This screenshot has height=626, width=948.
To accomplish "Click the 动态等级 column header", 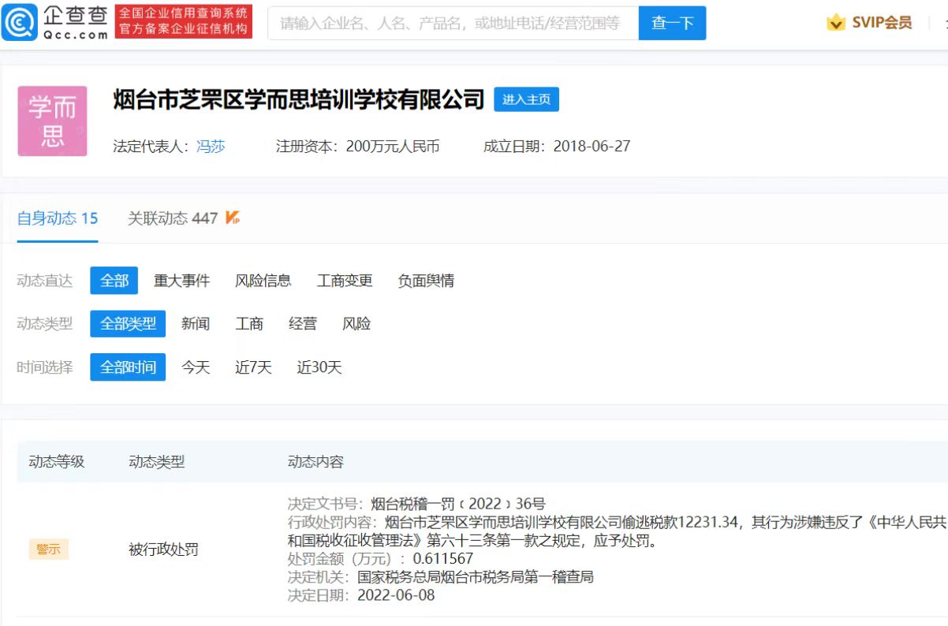I will (x=57, y=462).
